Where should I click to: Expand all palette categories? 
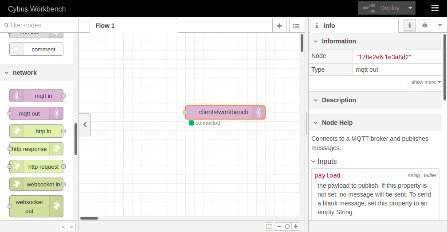71,227
